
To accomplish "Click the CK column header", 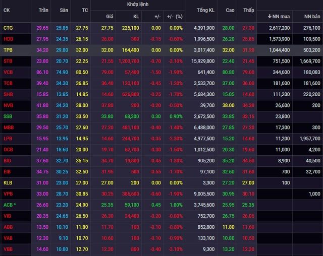I will point(7,10).
